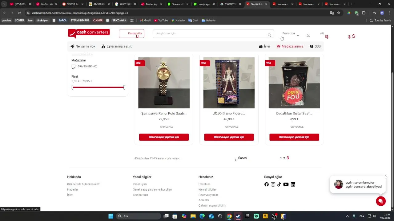Image resolution: width=394 pixels, height=221 pixels.
Task: Open Polo watch product thumbnail
Action: click(x=164, y=83)
